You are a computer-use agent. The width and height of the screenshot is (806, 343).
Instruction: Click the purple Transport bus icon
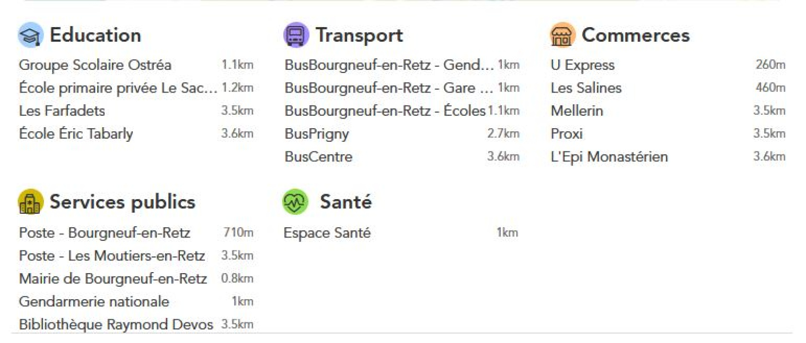point(296,35)
